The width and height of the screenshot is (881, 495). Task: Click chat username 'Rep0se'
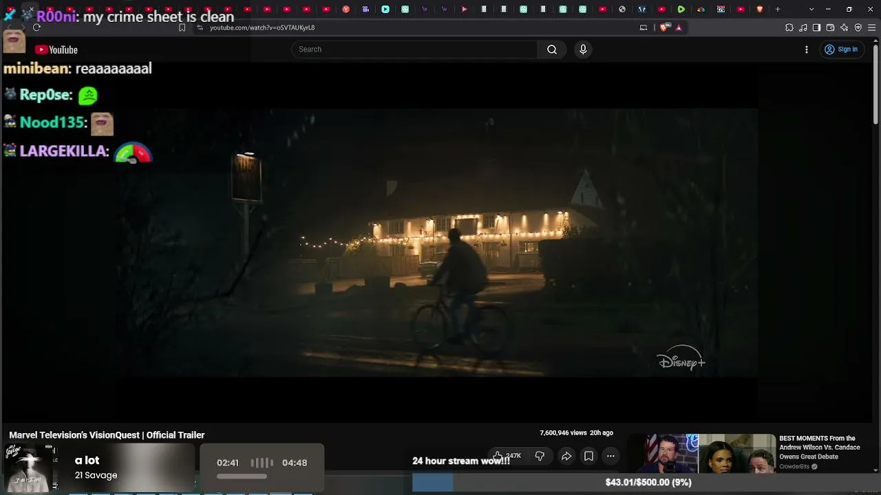(x=46, y=95)
